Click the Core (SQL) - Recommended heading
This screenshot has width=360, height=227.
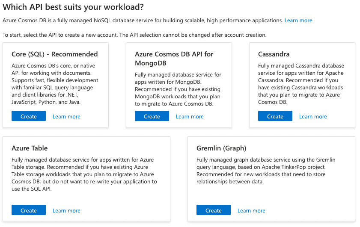[x=55, y=54]
